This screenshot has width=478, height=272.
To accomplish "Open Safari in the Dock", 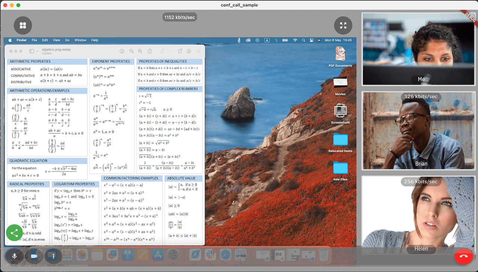I will 226,255.
